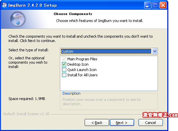
Task: Uncheck the Desktop Icon component
Action: [x=64, y=64]
